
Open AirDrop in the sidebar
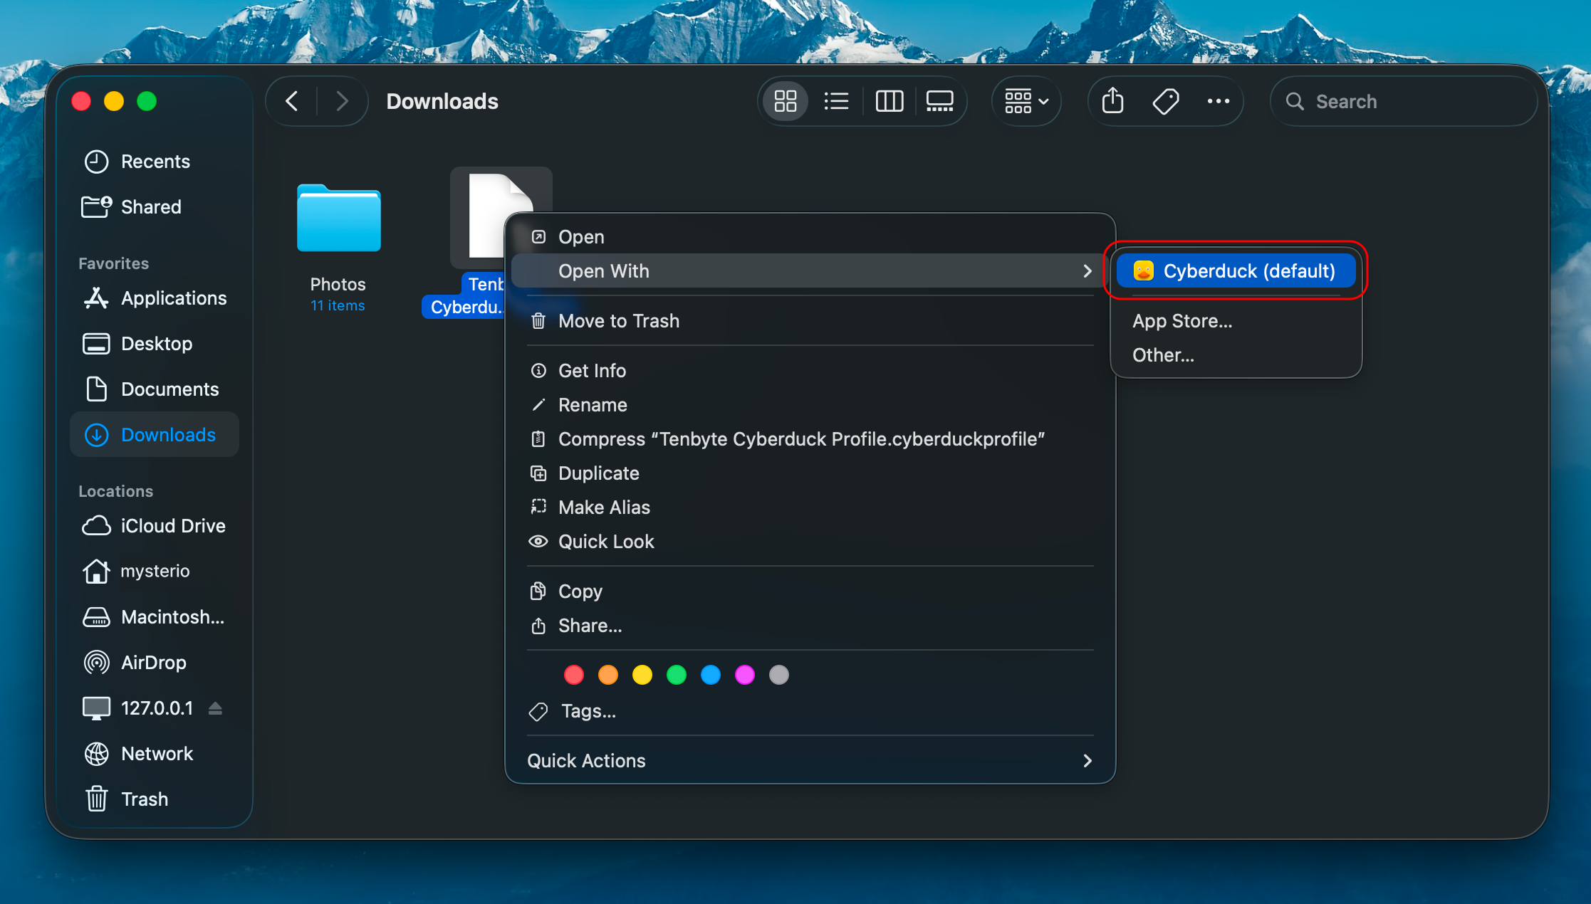click(x=154, y=663)
